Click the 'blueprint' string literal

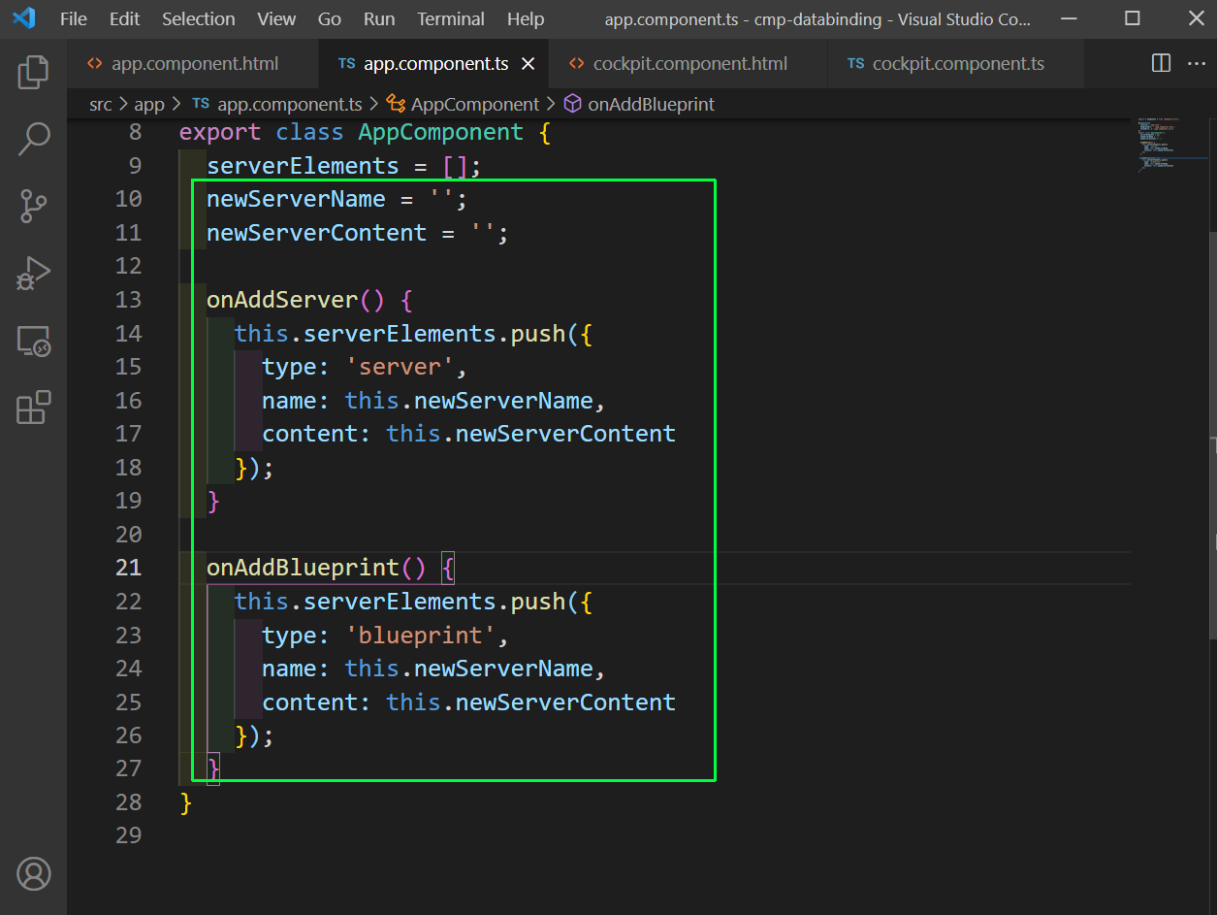420,636
